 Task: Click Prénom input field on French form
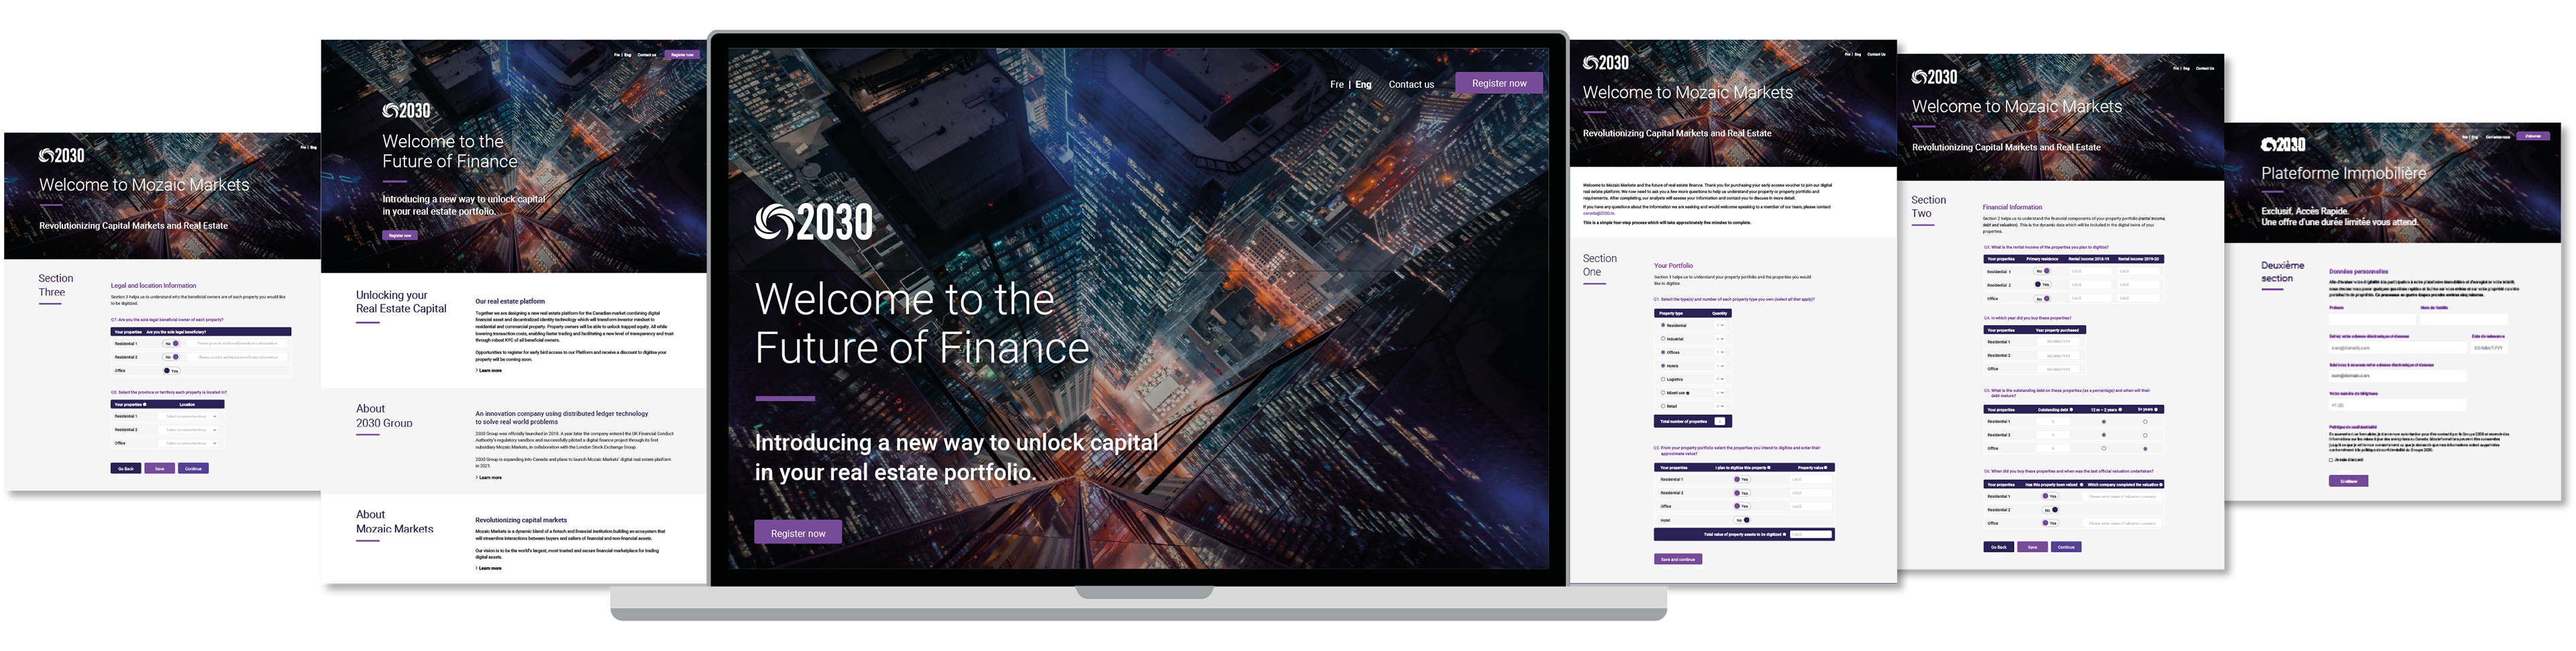point(2372,320)
